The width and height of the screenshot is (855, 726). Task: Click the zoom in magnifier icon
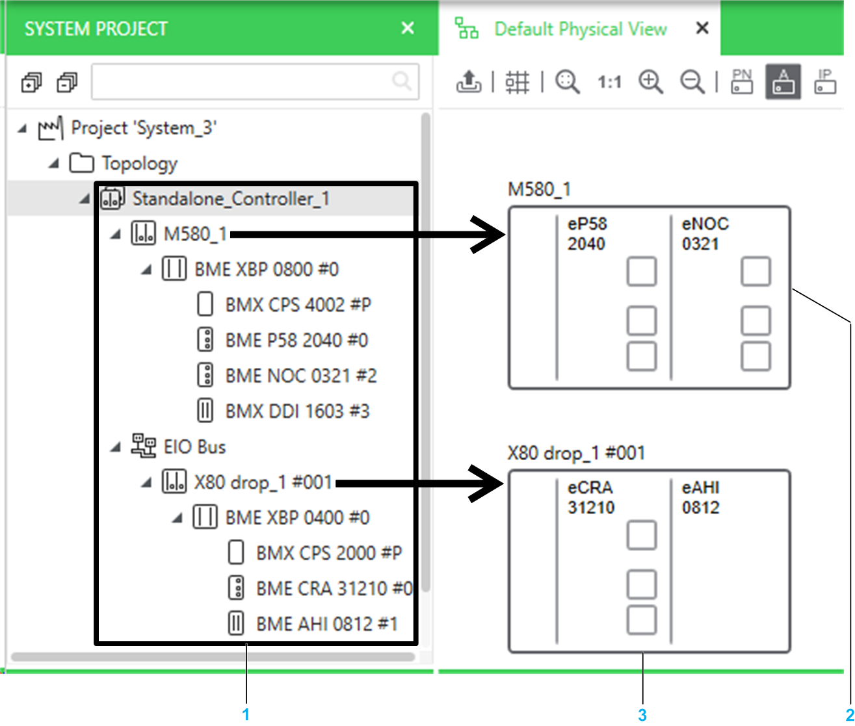[x=651, y=82]
